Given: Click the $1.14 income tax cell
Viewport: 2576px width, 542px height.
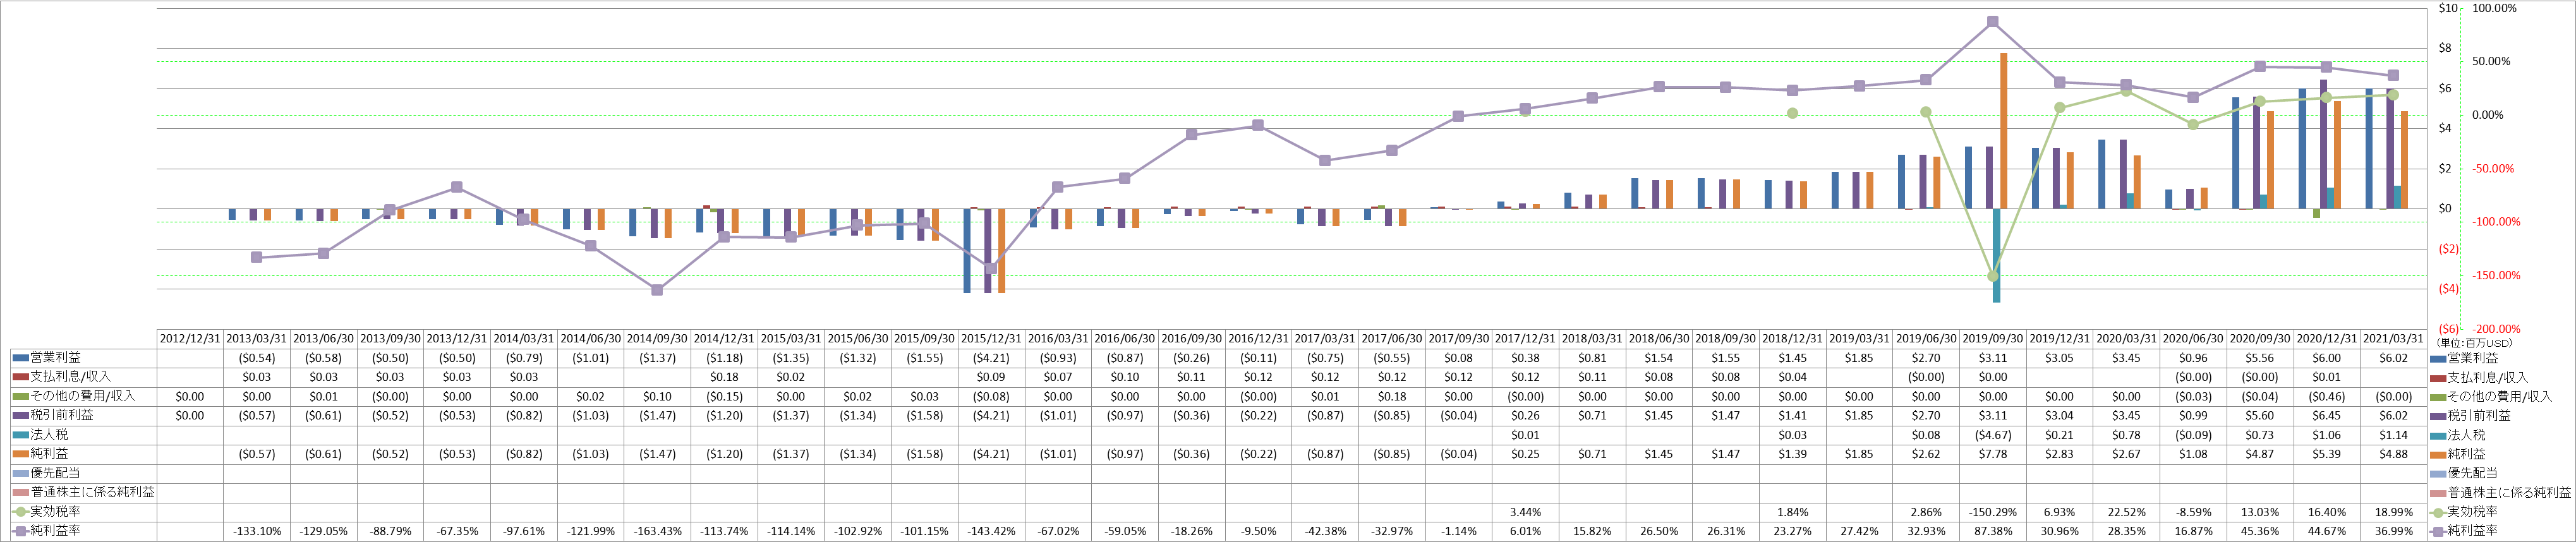Looking at the screenshot, I should [x=2393, y=435].
